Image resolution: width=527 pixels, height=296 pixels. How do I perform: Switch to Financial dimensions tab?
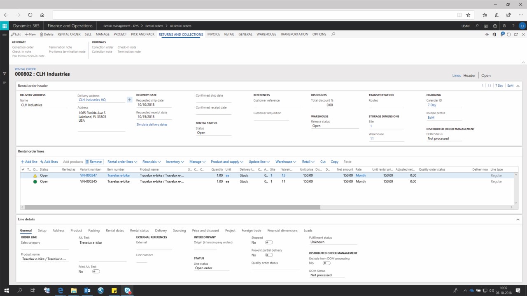[282, 231]
